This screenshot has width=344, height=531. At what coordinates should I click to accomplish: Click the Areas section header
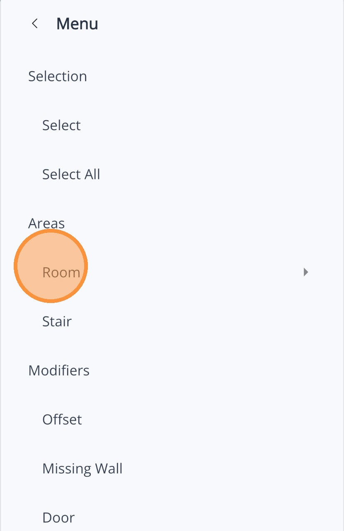46,223
